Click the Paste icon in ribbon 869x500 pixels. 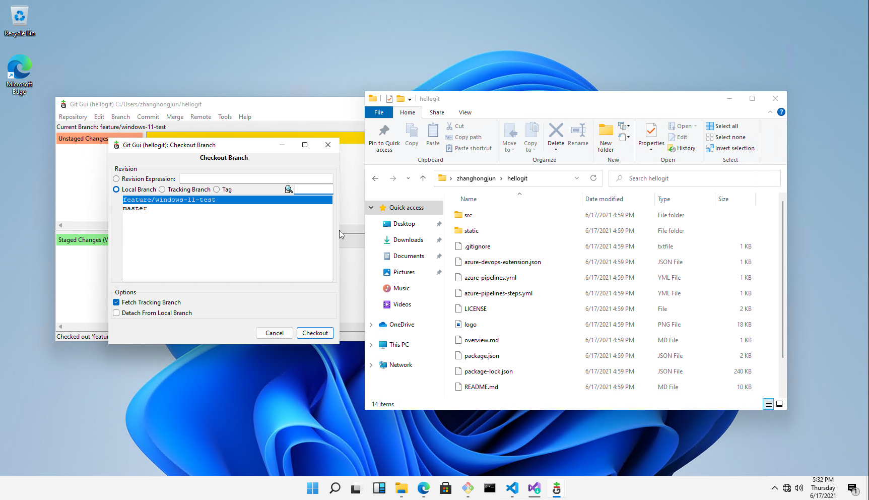tap(433, 131)
